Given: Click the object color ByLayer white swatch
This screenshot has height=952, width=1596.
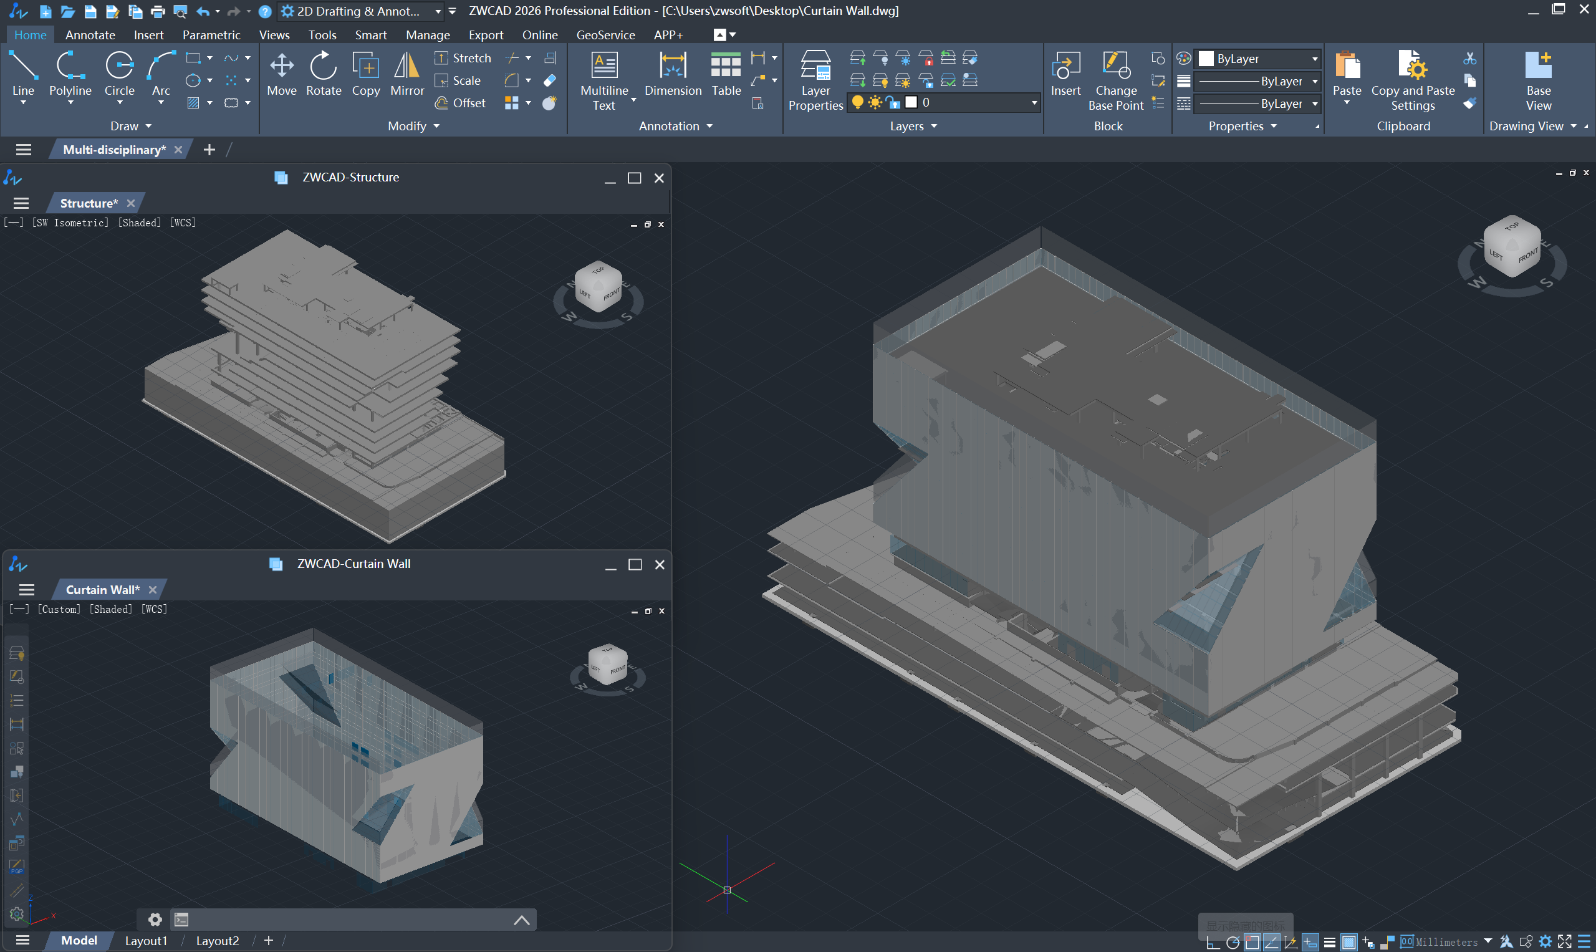Looking at the screenshot, I should (1206, 59).
